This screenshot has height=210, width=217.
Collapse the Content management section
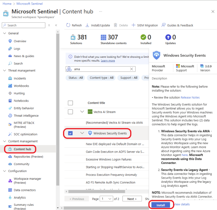click(5, 141)
